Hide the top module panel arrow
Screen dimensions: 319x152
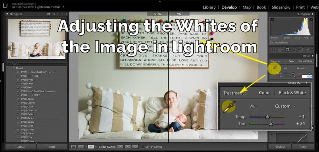159,1
